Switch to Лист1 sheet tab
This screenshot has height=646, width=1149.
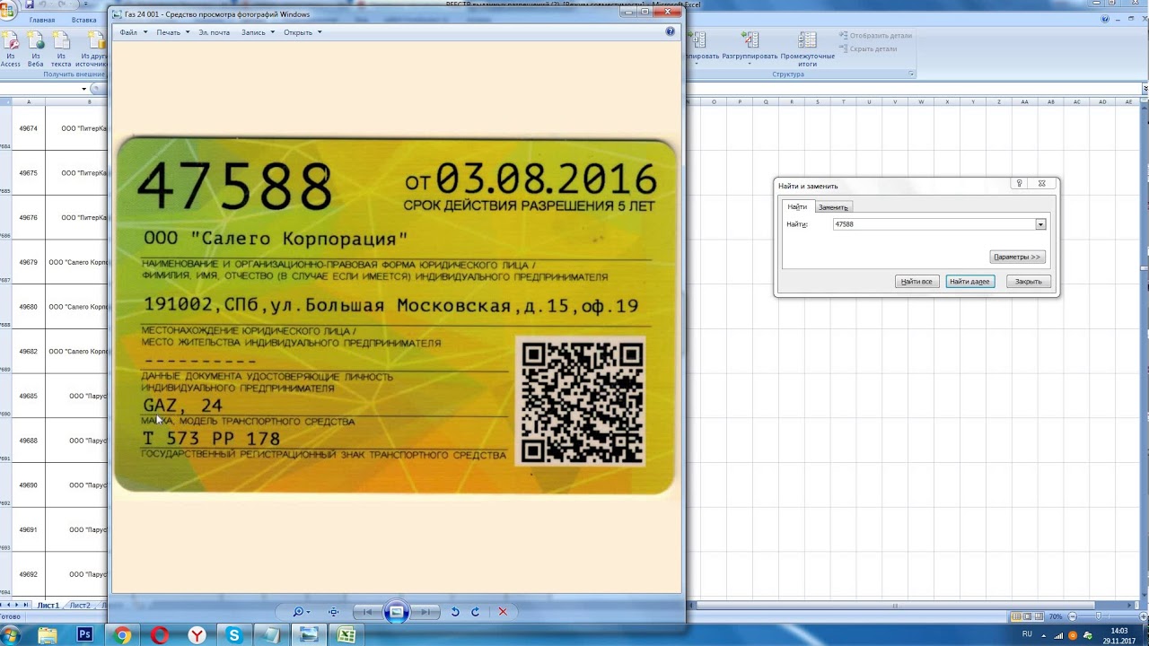point(48,606)
